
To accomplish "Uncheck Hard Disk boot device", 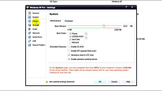I will click(x=70, y=39).
